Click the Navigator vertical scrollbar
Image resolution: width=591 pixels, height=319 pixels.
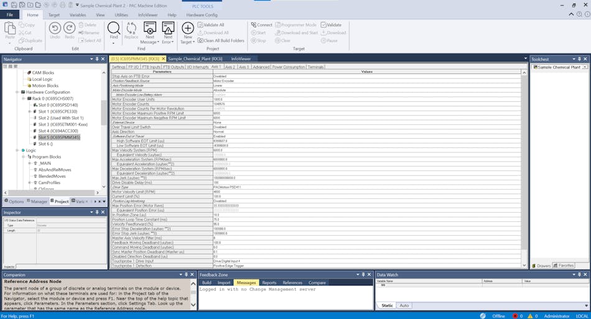point(104,112)
